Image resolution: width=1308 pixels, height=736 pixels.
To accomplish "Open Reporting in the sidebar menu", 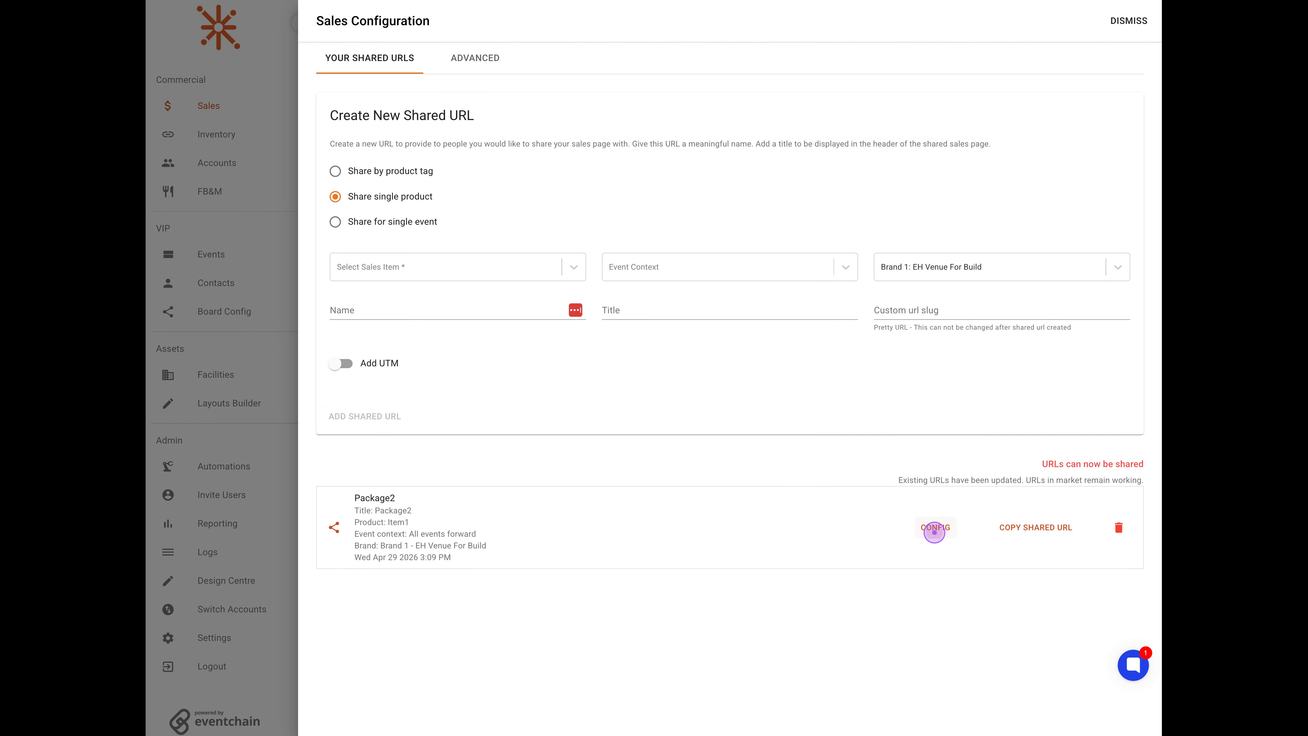I will point(217,524).
